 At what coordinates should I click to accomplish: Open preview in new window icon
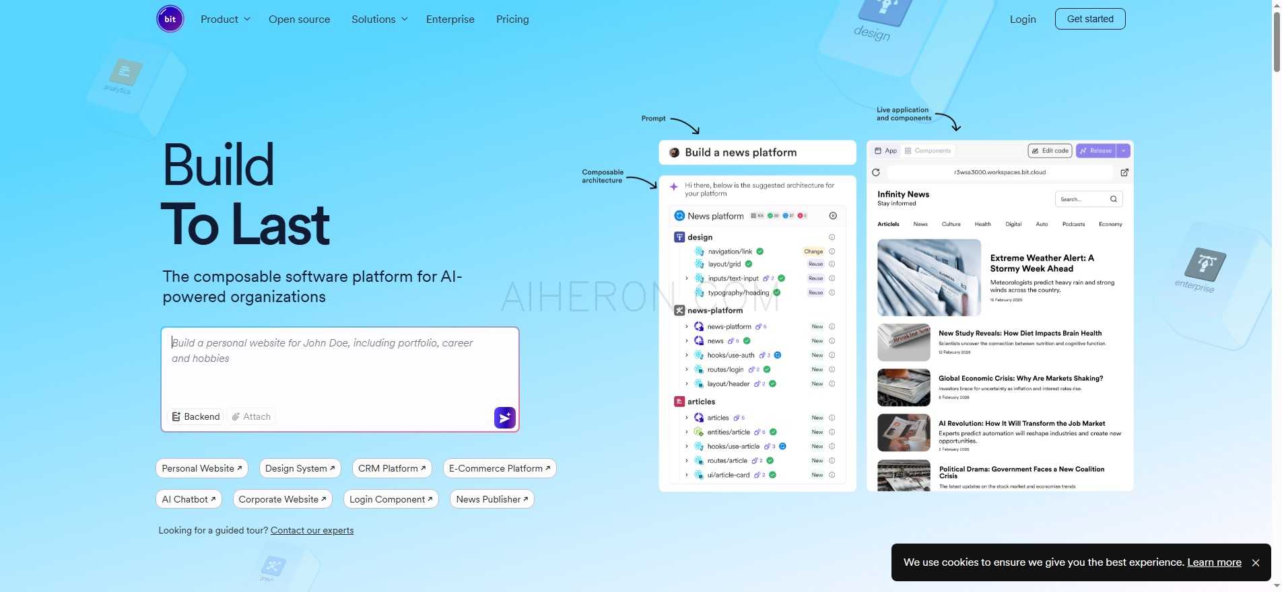point(1124,172)
